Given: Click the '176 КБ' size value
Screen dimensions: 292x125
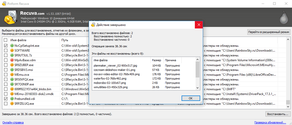Looking at the screenshot, I should (156, 74).
